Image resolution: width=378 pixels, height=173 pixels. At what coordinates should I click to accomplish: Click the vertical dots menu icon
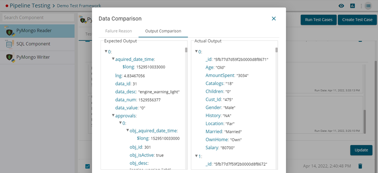pyautogui.click(x=361, y=6)
